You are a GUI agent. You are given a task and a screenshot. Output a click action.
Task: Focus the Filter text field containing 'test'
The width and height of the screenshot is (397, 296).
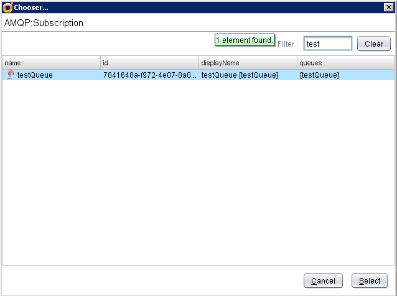327,44
